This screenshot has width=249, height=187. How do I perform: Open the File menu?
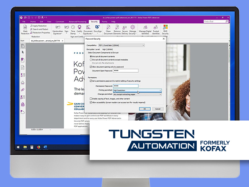coord(24,22)
